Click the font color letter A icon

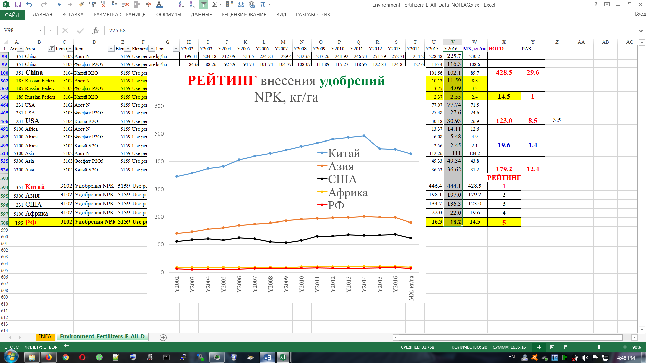tap(159, 5)
